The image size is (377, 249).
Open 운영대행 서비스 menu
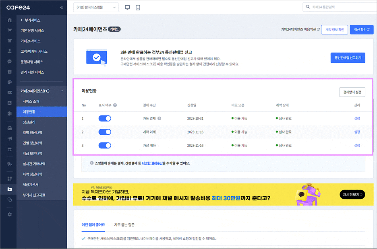32,62
